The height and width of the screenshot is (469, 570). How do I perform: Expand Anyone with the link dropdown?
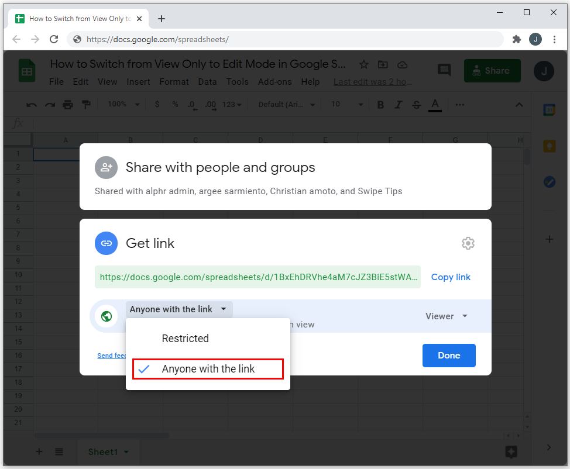tap(178, 309)
